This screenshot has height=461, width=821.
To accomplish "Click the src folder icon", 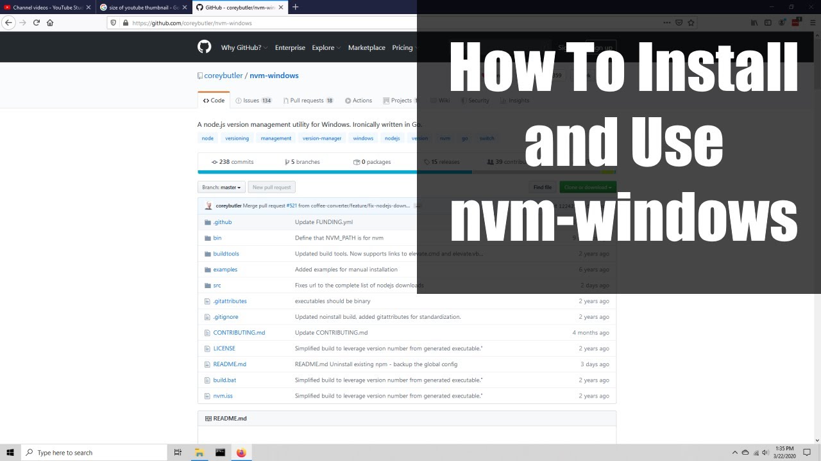I will (207, 286).
